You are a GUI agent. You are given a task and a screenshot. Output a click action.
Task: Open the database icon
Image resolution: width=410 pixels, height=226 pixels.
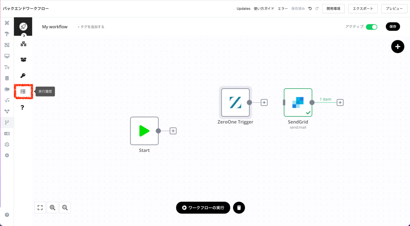[x=7, y=78]
